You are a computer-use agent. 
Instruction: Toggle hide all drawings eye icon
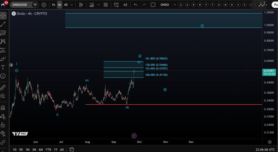(x=3, y=133)
